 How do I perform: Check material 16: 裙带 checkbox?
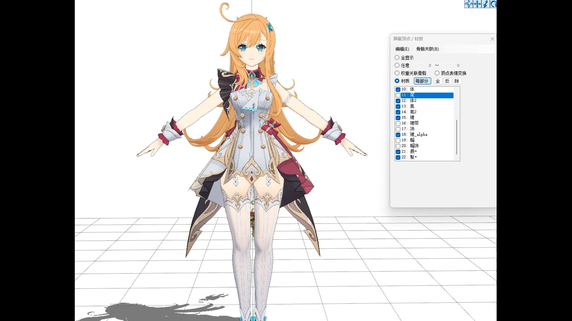click(398, 123)
